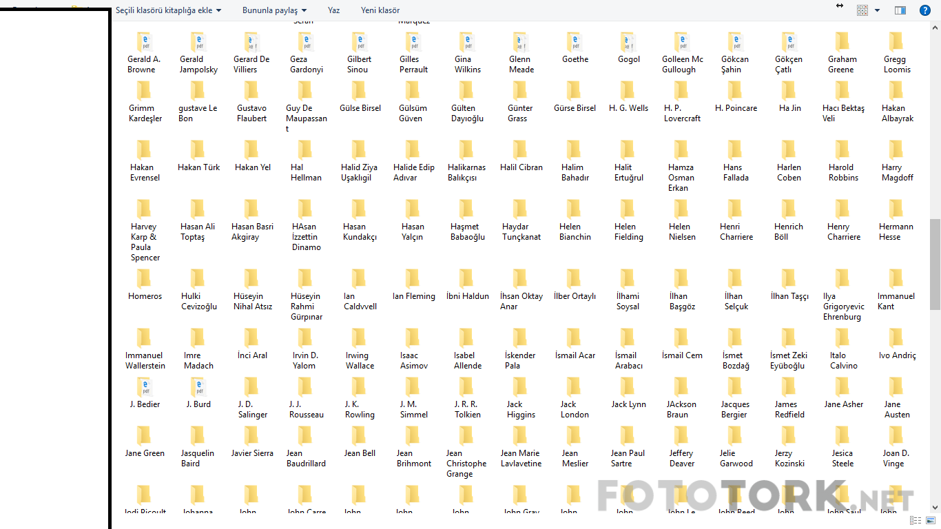This screenshot has width=941, height=529.
Task: Click the Jean Christophe Grange label
Action: (x=466, y=464)
